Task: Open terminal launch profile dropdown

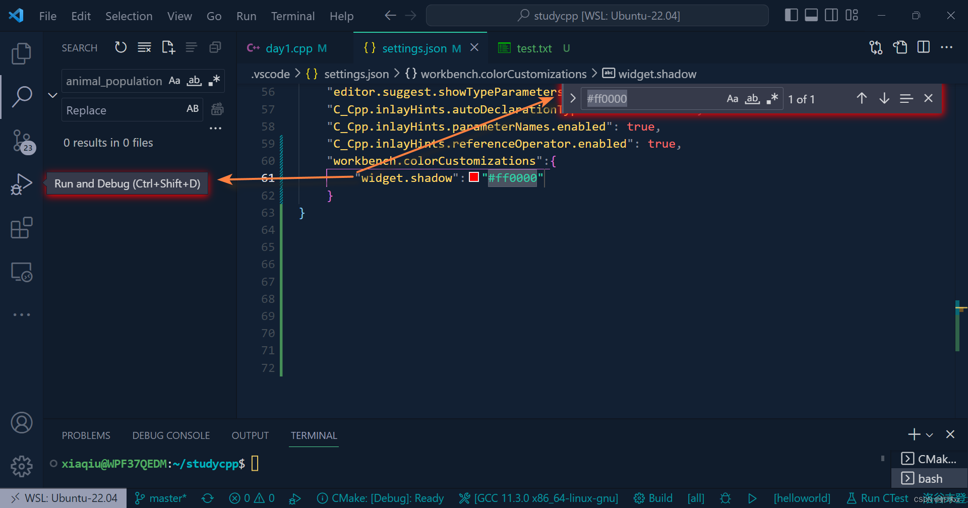Action: pyautogui.click(x=930, y=434)
